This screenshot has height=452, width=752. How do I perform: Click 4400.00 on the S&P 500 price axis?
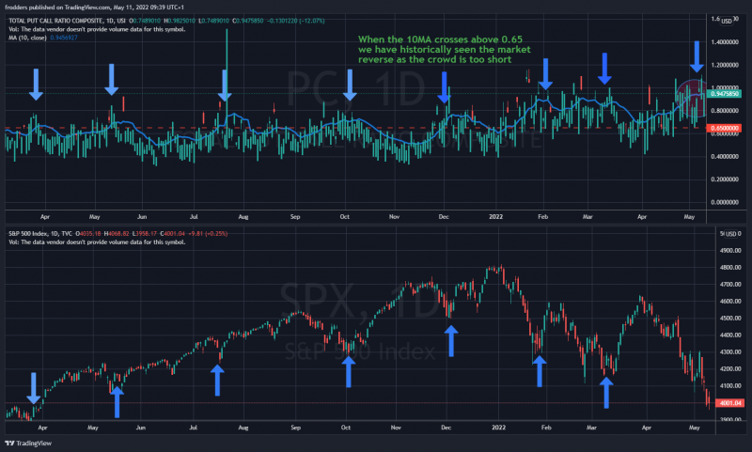tap(730, 335)
